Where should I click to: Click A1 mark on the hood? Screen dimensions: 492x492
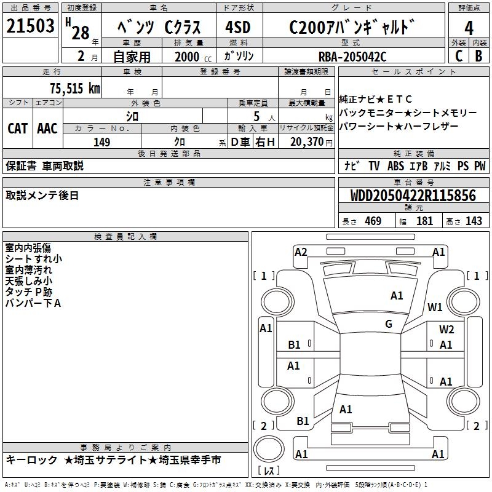tap(397, 296)
